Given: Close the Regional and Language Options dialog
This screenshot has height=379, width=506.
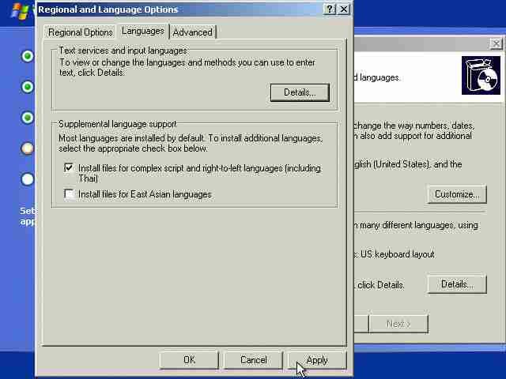Looking at the screenshot, I should coord(343,9).
